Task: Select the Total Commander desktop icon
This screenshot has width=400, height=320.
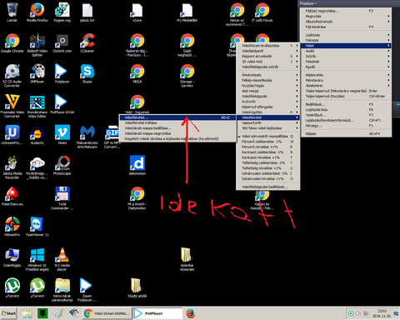Action: click(x=62, y=197)
